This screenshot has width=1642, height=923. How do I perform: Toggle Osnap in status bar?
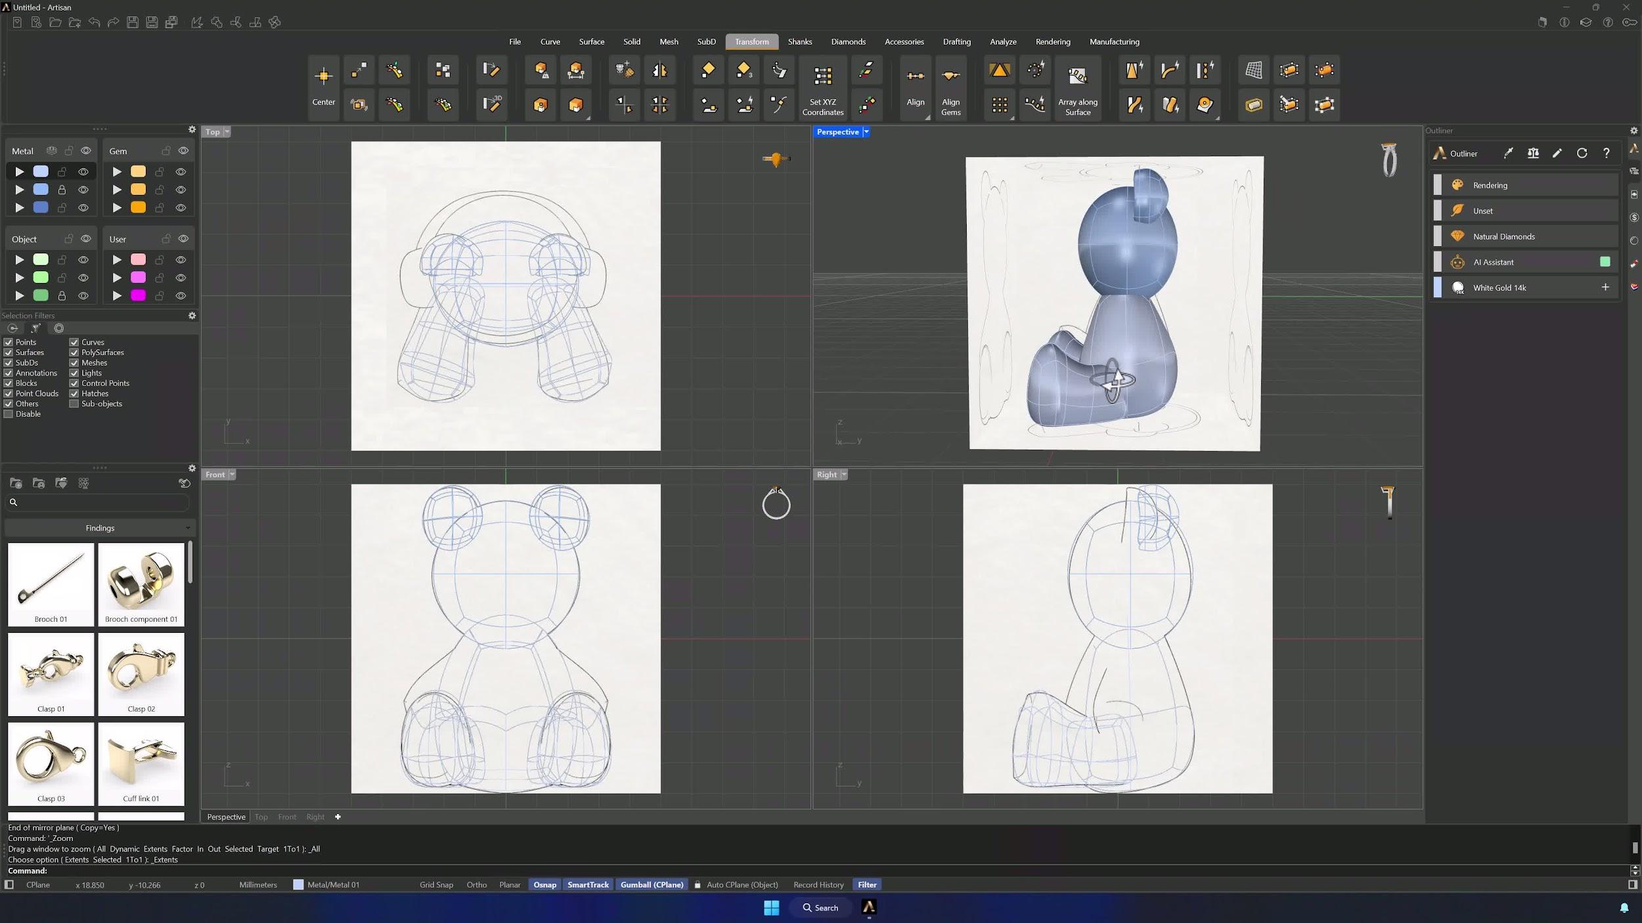point(544,885)
